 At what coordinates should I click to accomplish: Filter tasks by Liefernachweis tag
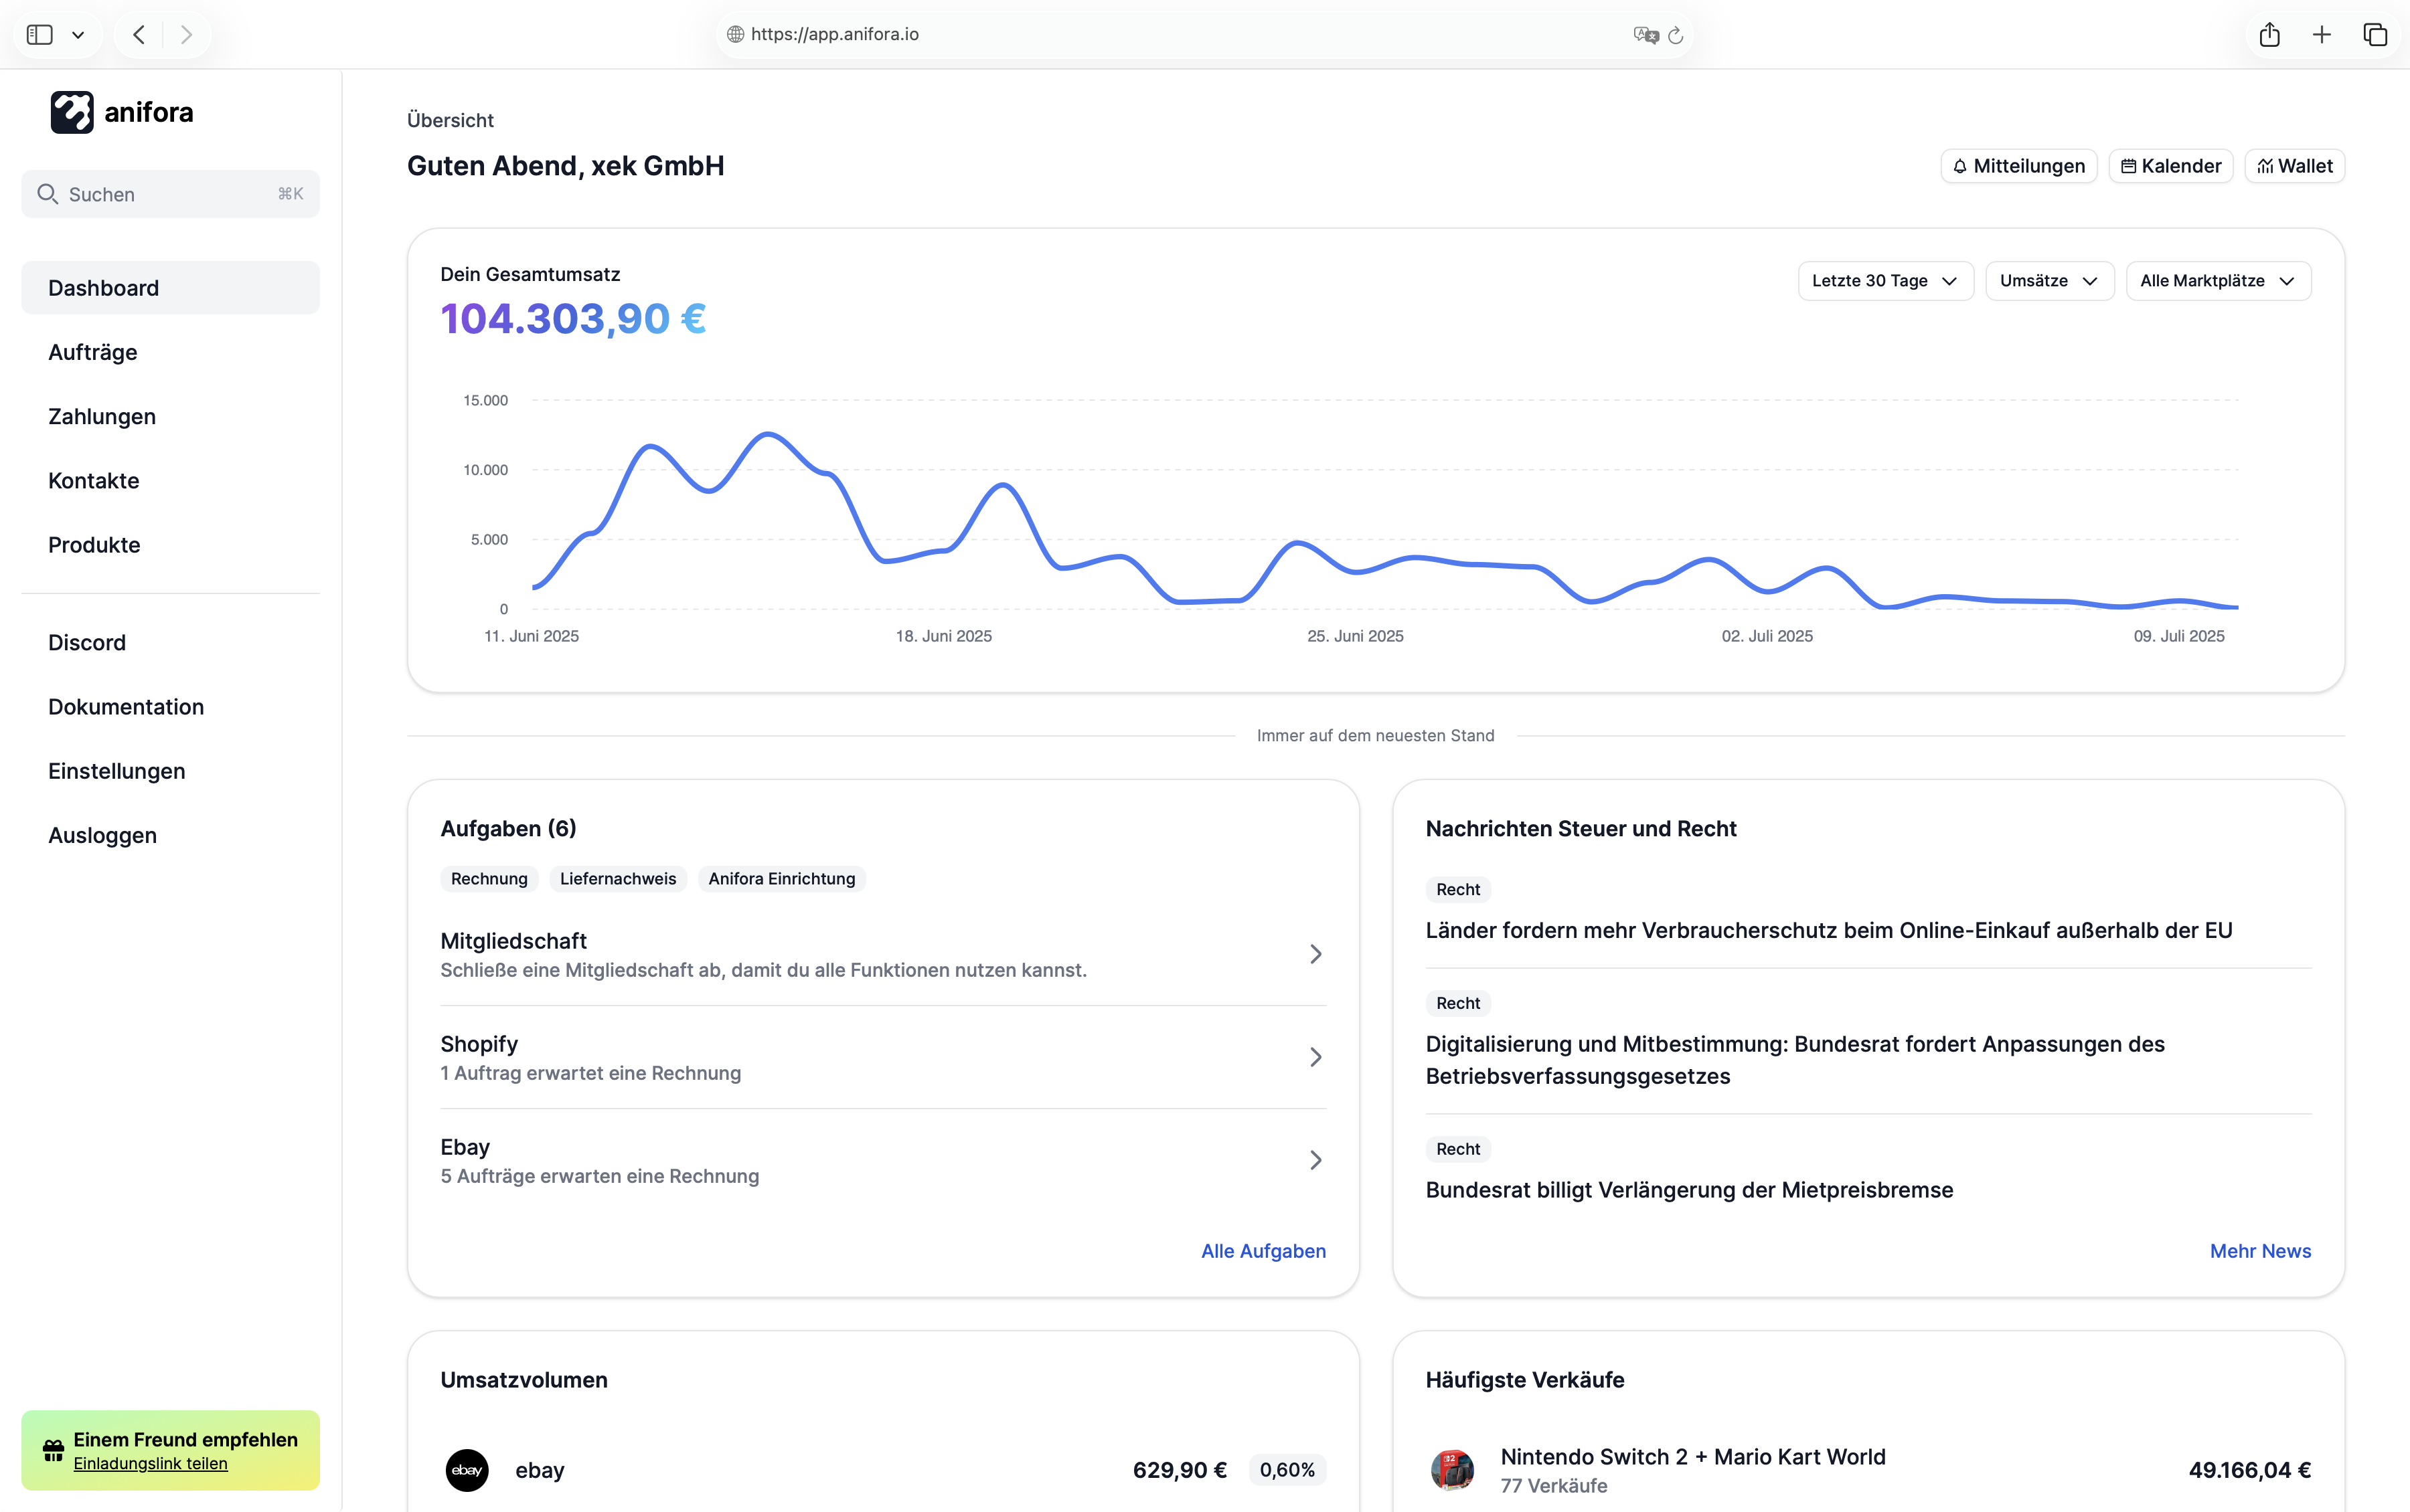(617, 879)
